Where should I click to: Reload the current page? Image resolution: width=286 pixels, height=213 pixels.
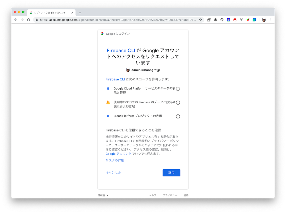[x=29, y=20]
